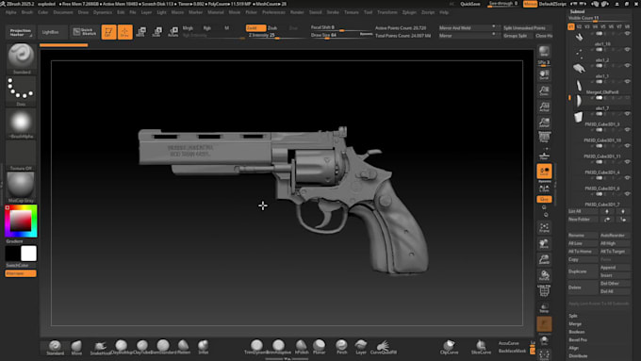Viewport: 641px width, 361px height.
Task: Enable Mrgb channel mode
Action: (188, 28)
